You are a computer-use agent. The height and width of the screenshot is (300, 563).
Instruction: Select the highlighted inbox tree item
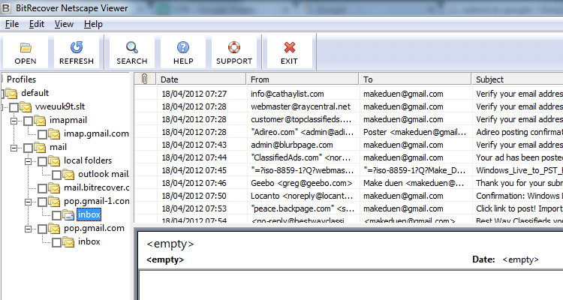[x=89, y=215]
